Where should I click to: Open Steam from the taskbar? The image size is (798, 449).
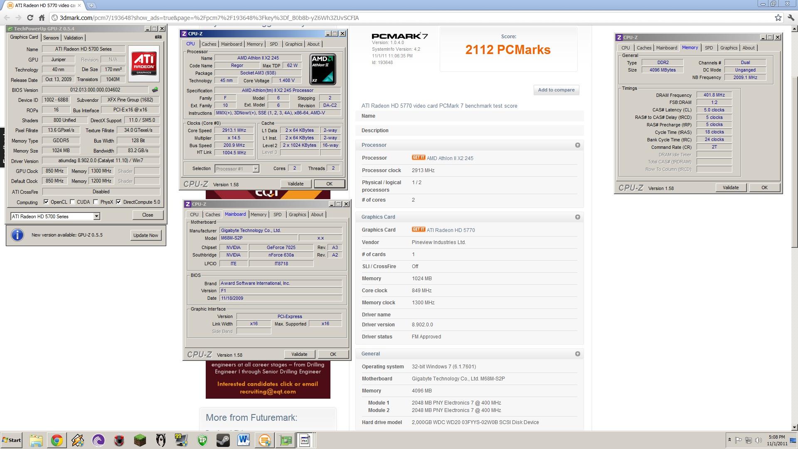pos(223,440)
